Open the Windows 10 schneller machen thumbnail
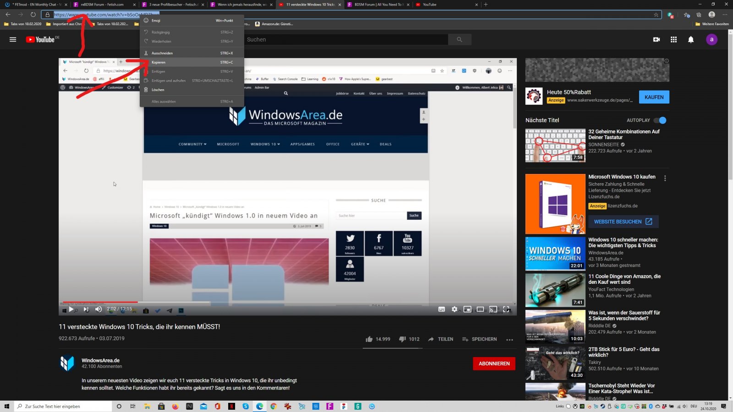Screen dimensions: 733x412 coord(555,254)
